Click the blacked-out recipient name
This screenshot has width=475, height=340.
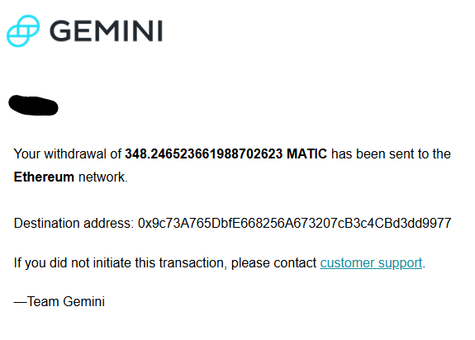coord(33,106)
